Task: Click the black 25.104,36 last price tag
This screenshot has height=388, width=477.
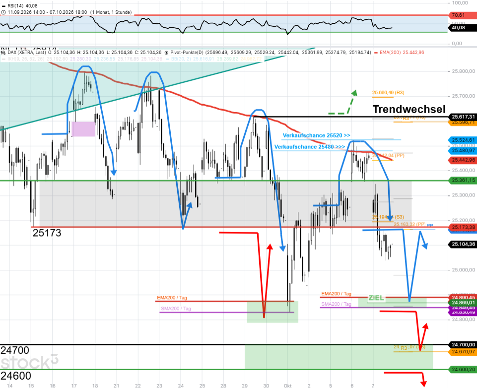Action: 463,244
